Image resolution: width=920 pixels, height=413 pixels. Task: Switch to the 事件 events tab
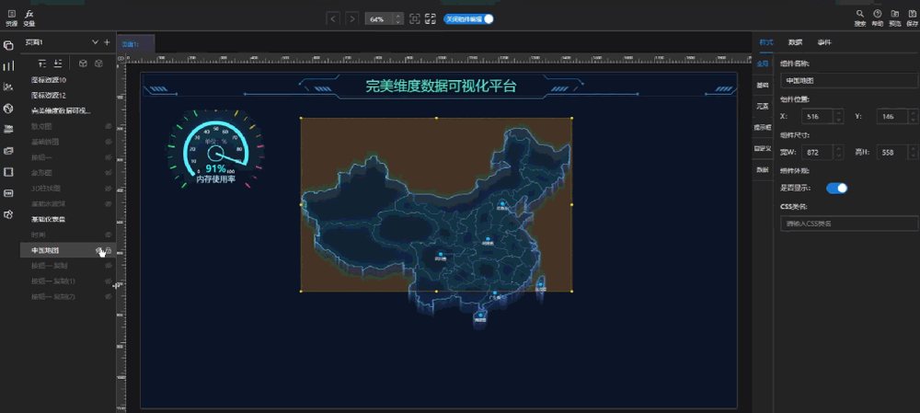(824, 42)
